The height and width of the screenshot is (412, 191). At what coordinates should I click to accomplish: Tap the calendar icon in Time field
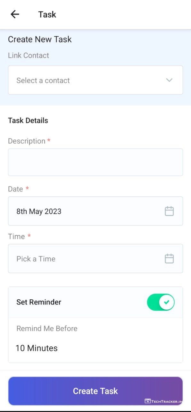pos(169,258)
